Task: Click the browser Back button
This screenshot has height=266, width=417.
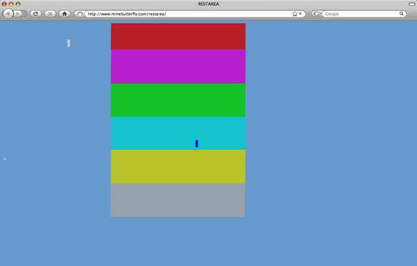Action: pos(8,13)
